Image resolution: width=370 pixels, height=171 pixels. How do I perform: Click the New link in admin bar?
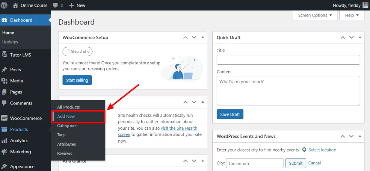point(81,5)
